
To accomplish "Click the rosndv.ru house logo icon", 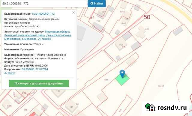I will pyautogui.click(x=150, y=107).
